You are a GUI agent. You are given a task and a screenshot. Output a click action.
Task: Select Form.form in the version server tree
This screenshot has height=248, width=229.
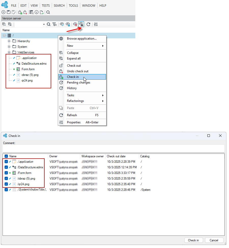28,69
